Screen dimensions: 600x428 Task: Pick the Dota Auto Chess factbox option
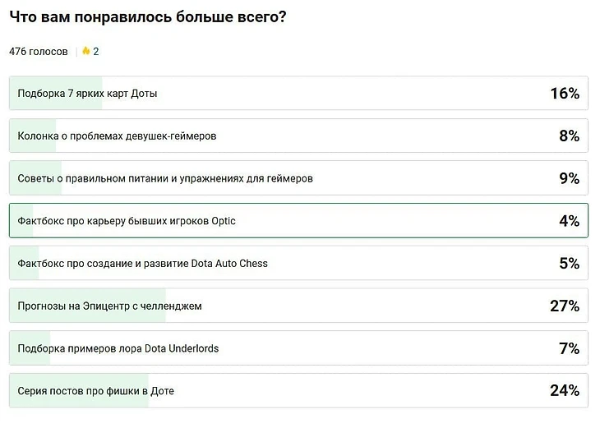[x=142, y=264]
